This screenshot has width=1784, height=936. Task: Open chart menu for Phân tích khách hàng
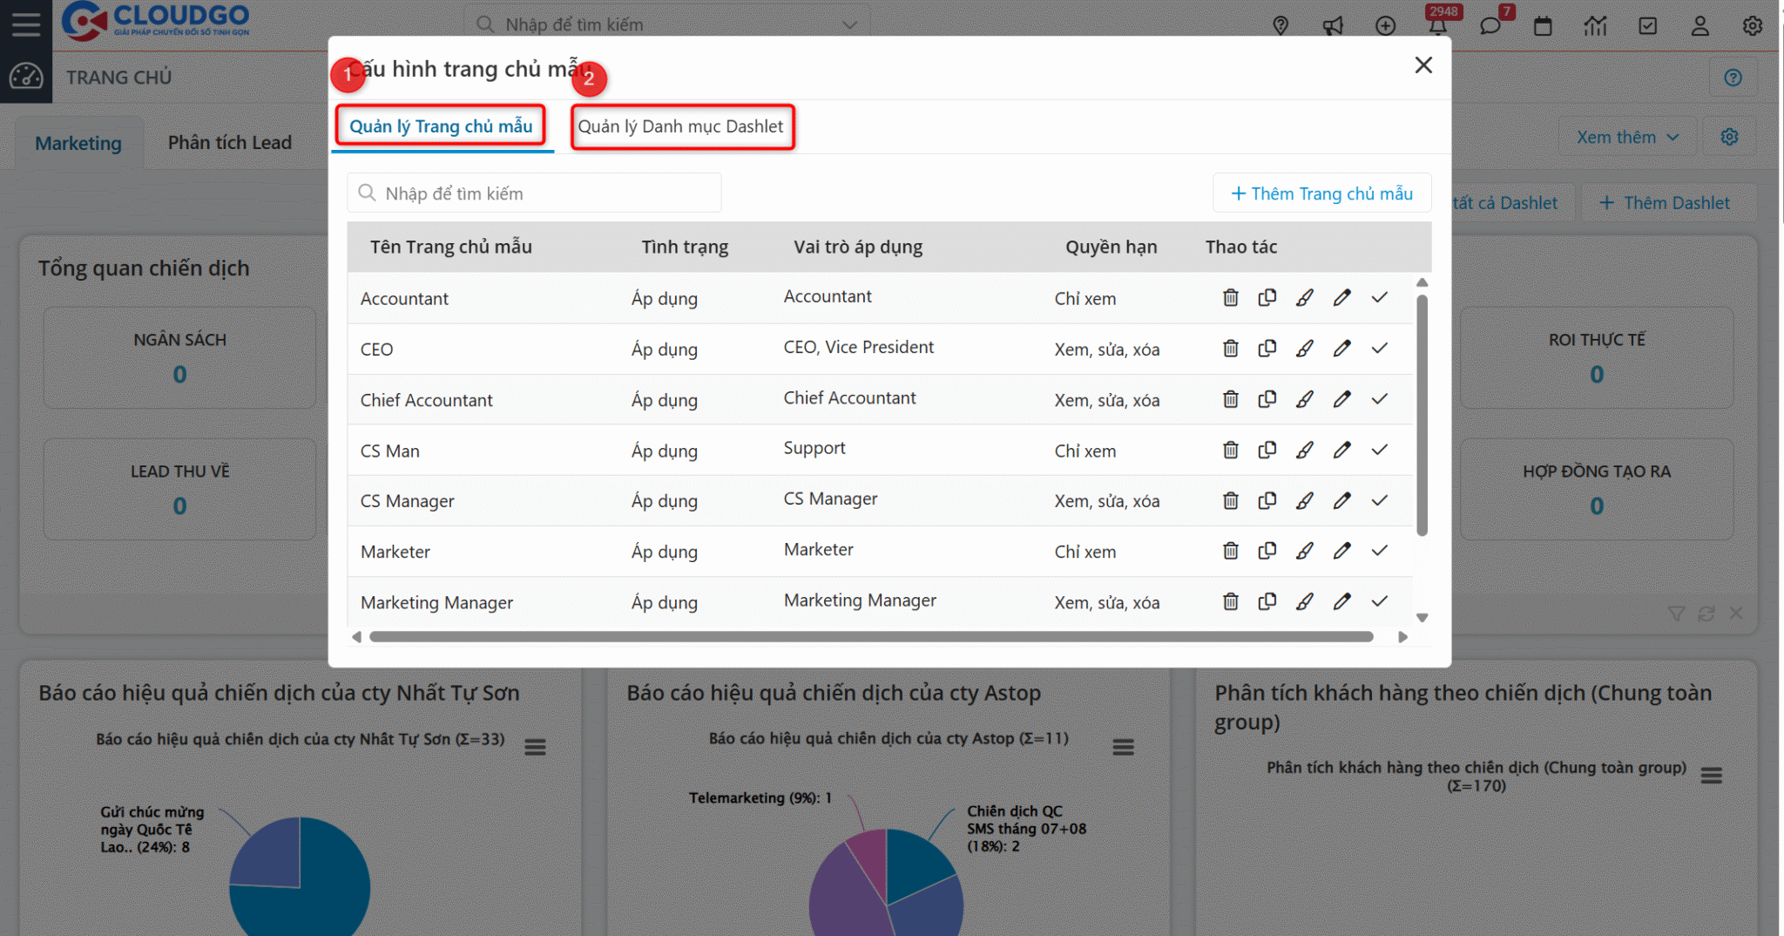point(1711,775)
